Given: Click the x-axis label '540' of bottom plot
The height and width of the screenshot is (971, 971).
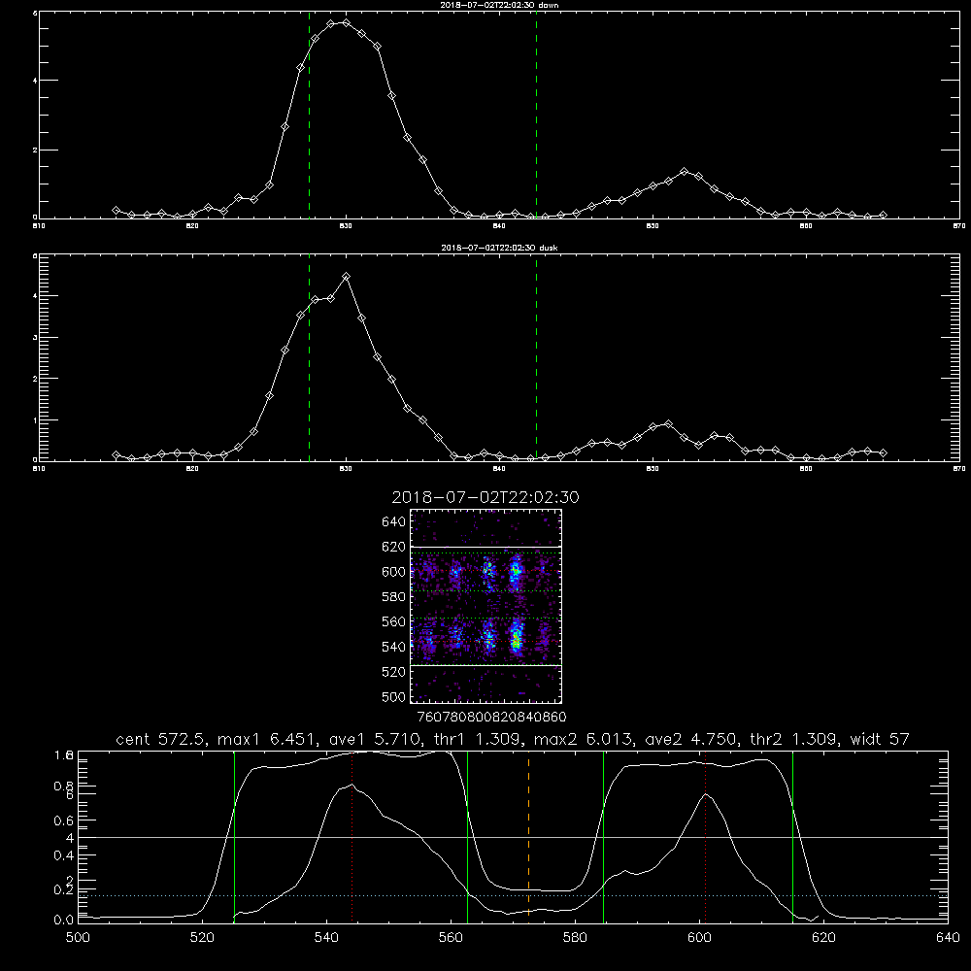Looking at the screenshot, I should click(x=327, y=938).
